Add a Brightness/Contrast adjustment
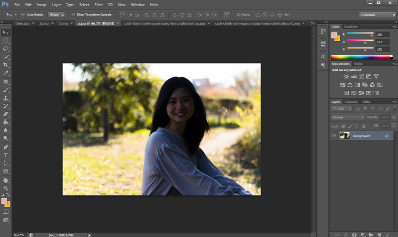The height and width of the screenshot is (237, 398). [x=346, y=76]
